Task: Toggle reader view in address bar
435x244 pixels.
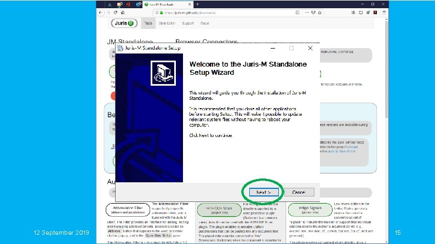Action: pos(297,13)
